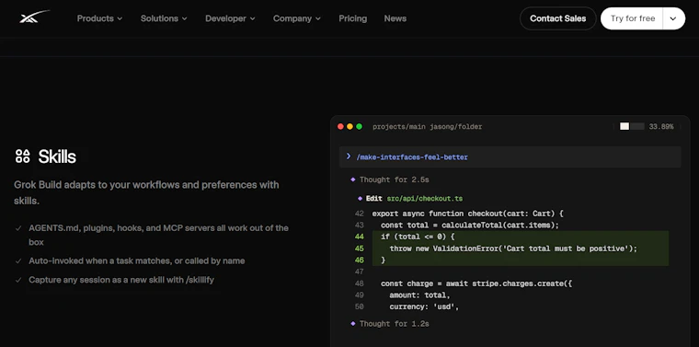Click the src/api/checkout.ts file path
The height and width of the screenshot is (347, 699).
pyautogui.click(x=424, y=199)
